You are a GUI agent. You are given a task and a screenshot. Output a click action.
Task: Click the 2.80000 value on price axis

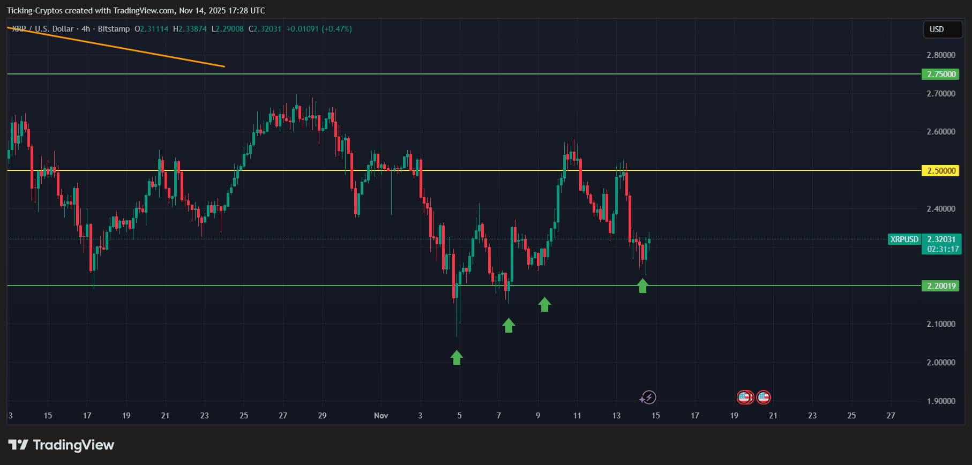pyautogui.click(x=941, y=55)
